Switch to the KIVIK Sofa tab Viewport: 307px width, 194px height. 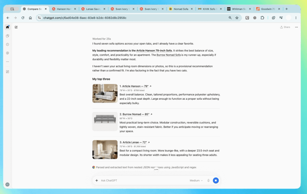210,9
